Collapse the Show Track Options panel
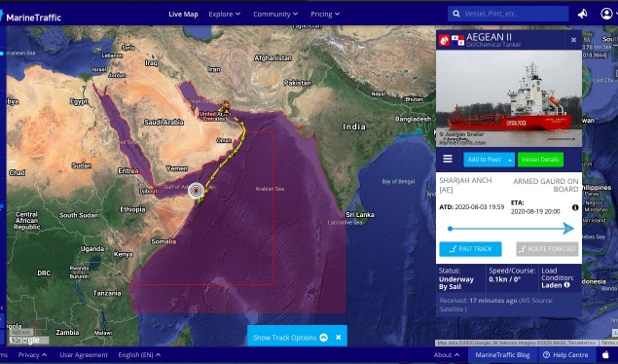The image size is (618, 364). [323, 337]
